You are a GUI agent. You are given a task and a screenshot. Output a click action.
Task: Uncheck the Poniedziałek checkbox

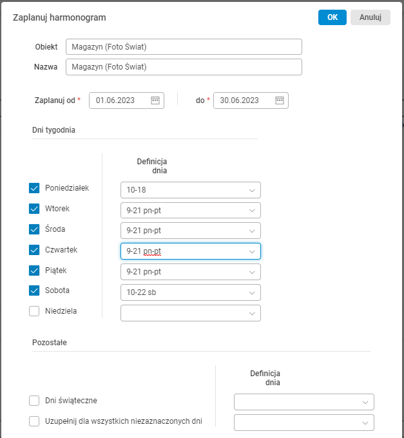(35, 188)
